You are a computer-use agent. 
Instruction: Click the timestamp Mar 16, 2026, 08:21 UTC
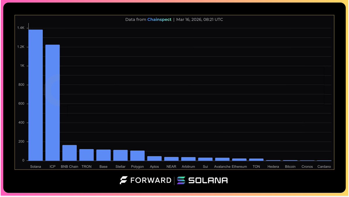[x=200, y=19]
